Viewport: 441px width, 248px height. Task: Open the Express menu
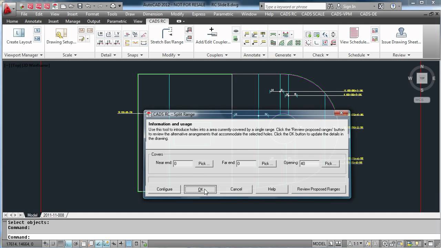click(198, 14)
